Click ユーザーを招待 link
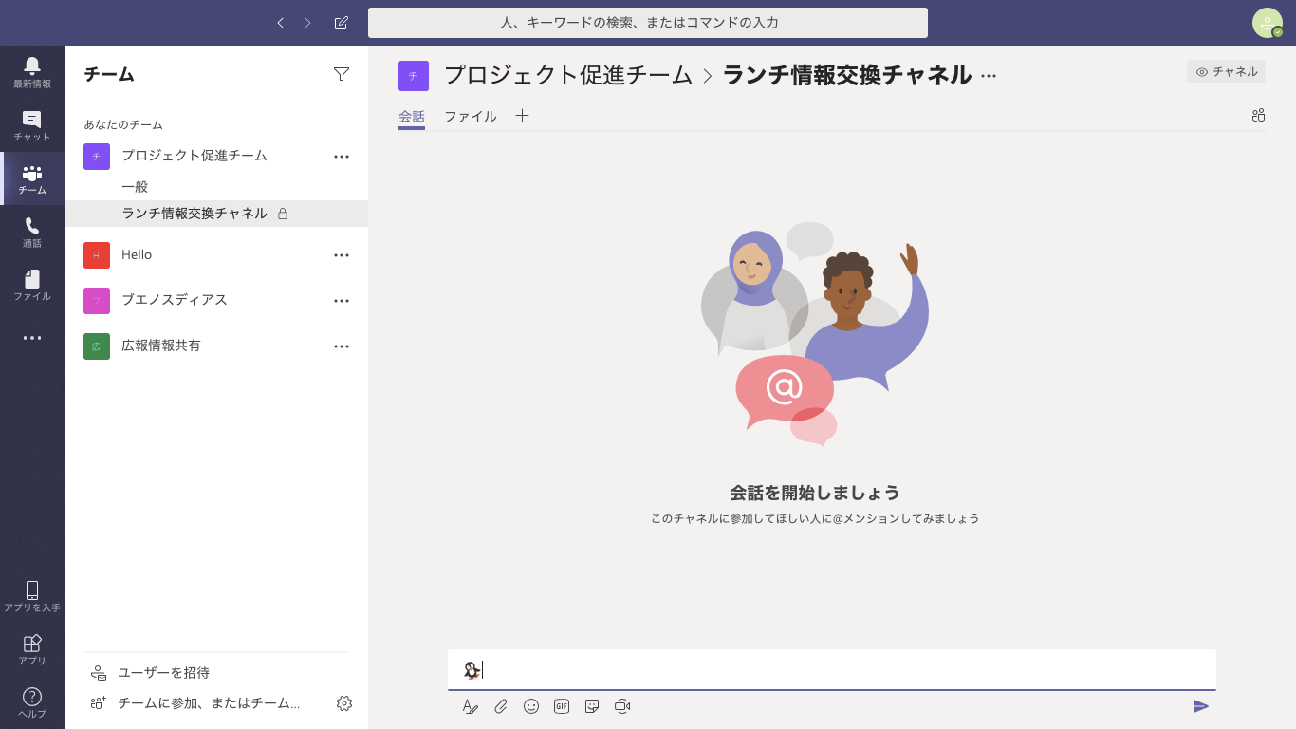 coord(163,673)
